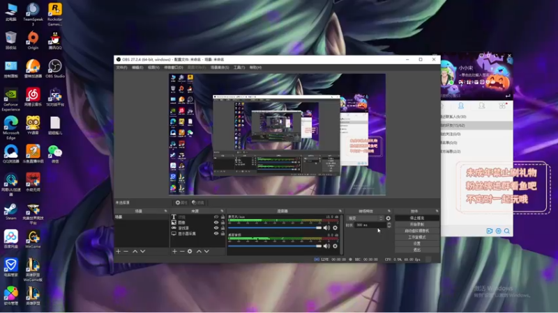This screenshot has height=313, width=558.
Task: Mute the desktop audio speaker icon
Action: pyautogui.click(x=326, y=246)
